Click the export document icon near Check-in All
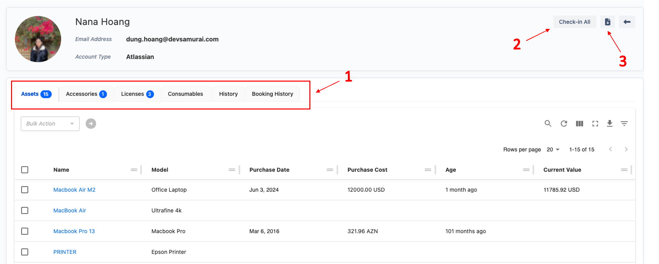The image size is (659, 264). pos(607,22)
